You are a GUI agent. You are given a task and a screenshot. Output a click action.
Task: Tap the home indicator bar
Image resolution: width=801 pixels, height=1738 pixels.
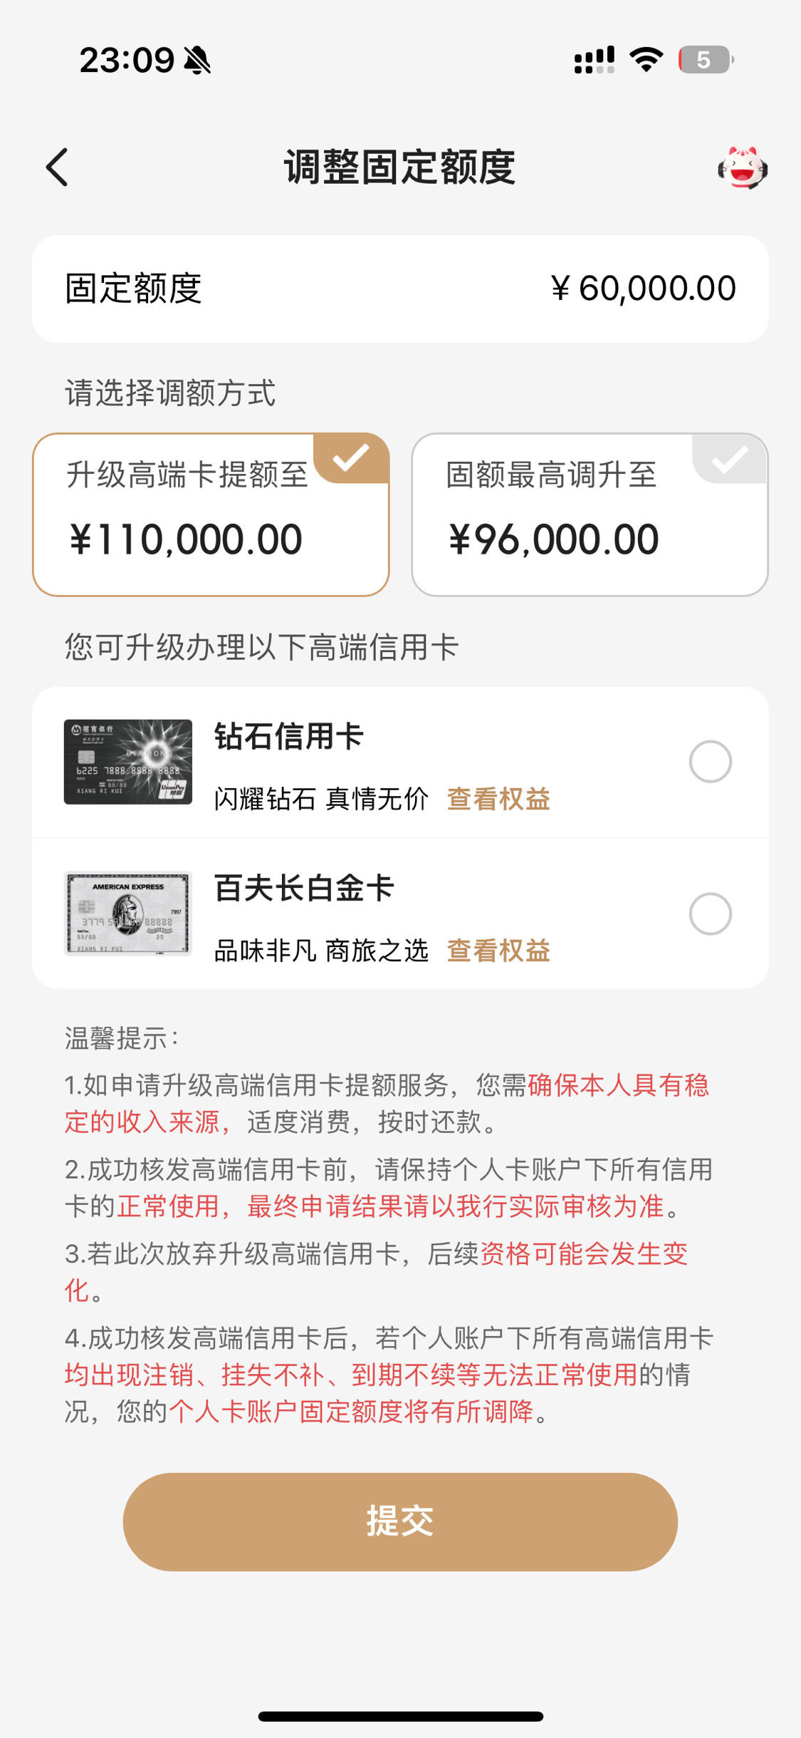click(400, 1717)
